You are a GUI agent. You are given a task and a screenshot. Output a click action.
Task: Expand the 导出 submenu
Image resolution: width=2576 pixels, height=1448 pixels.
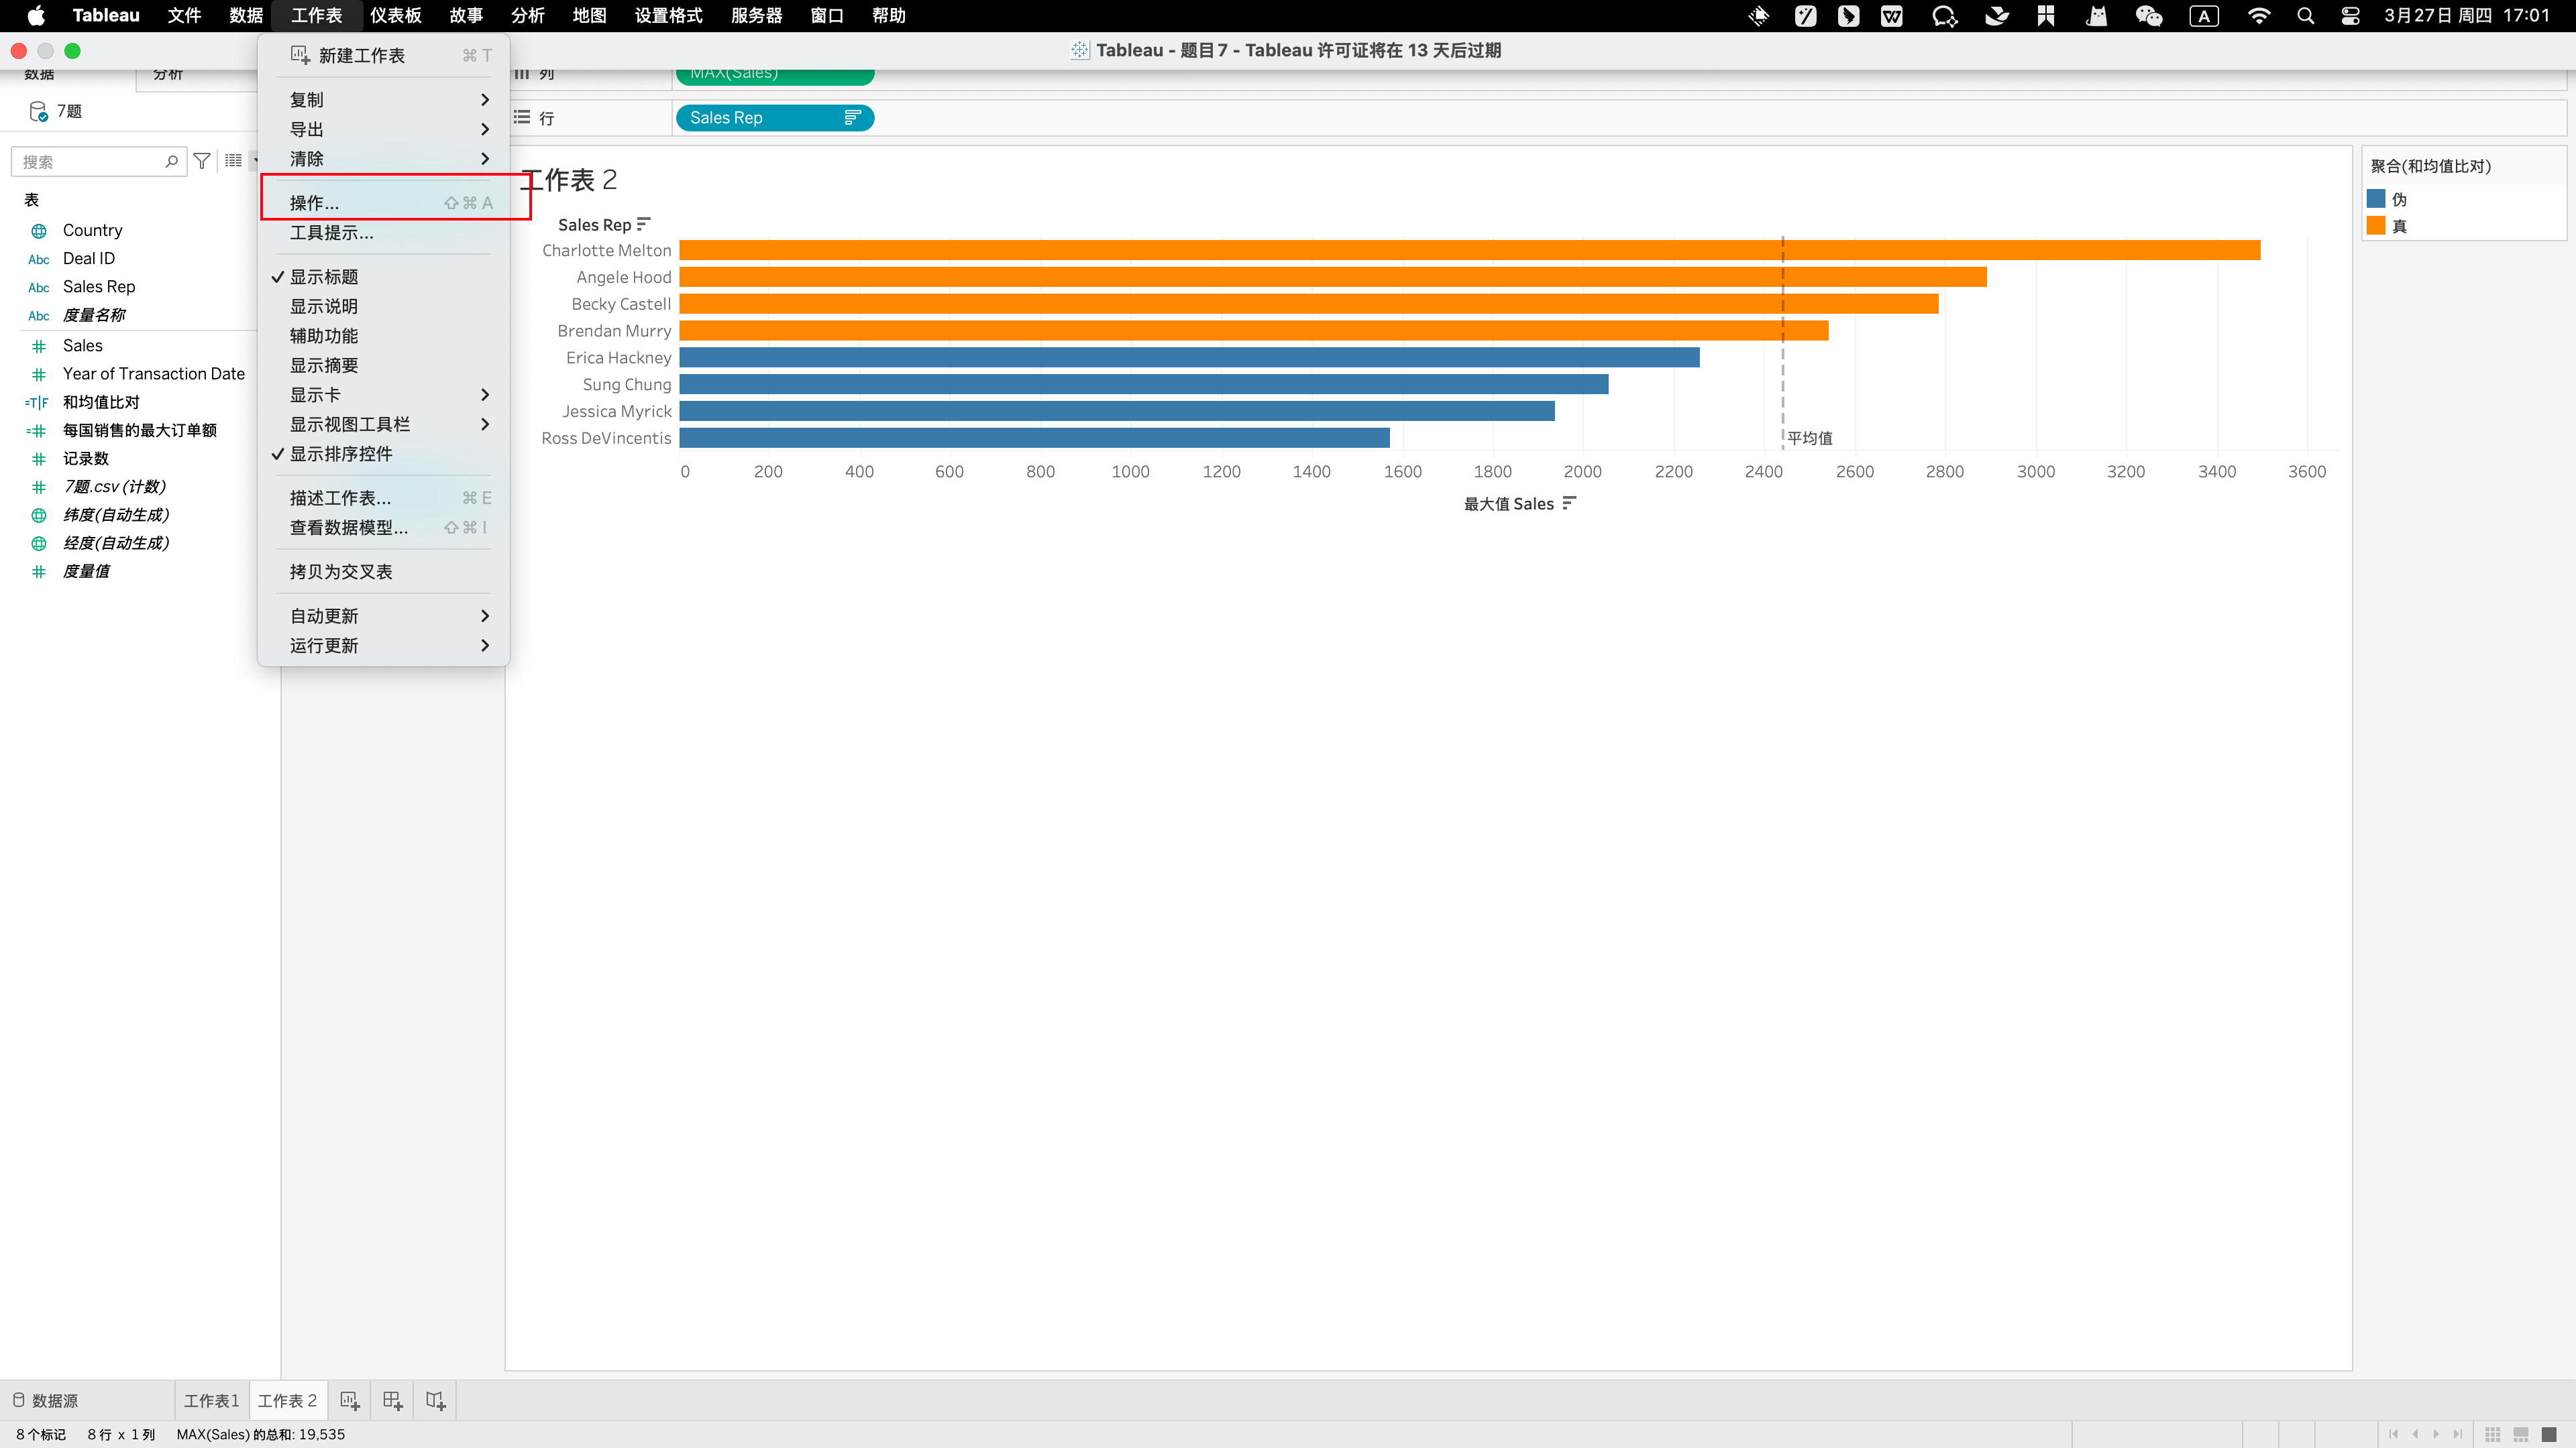[x=384, y=130]
